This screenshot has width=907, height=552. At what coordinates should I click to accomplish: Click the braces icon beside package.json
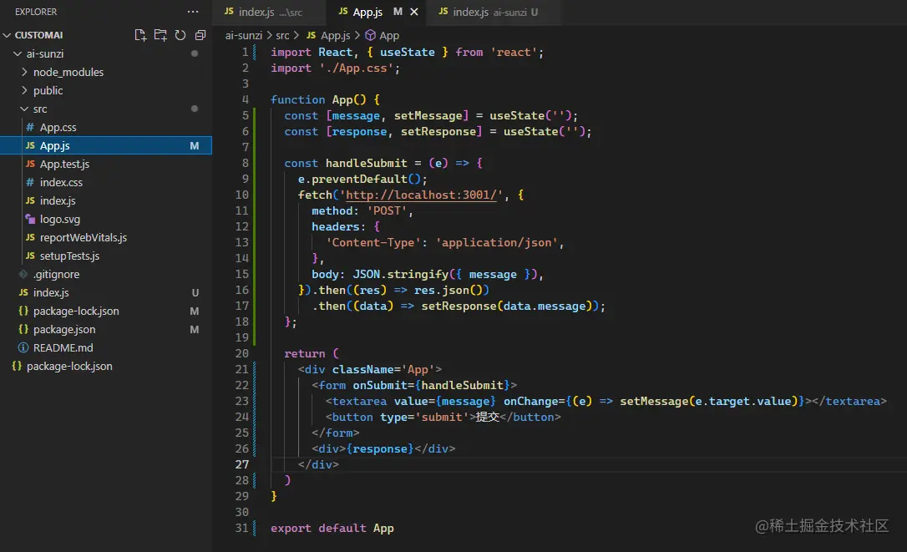[23, 329]
